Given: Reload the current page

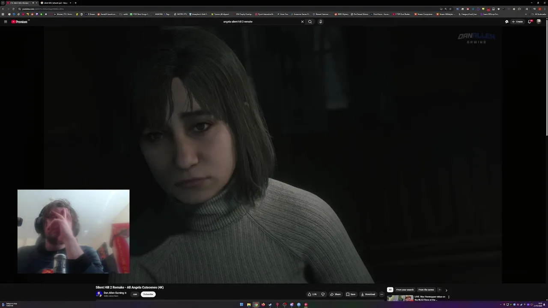Looking at the screenshot, I should [x=13, y=9].
